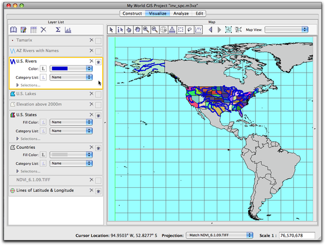Hide the U.S. States layer
This screenshot has height=245, width=325.
point(98,116)
